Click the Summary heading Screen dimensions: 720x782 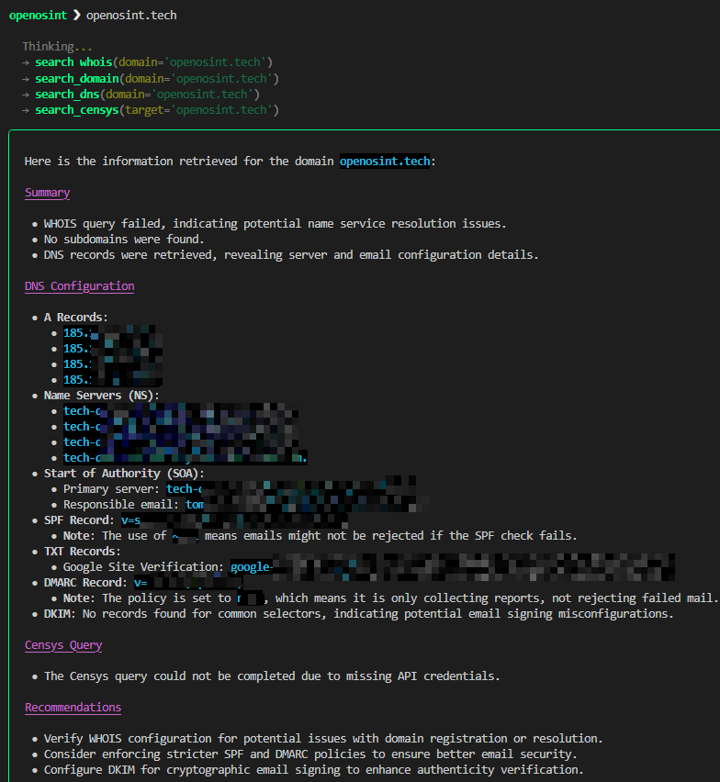tap(48, 193)
